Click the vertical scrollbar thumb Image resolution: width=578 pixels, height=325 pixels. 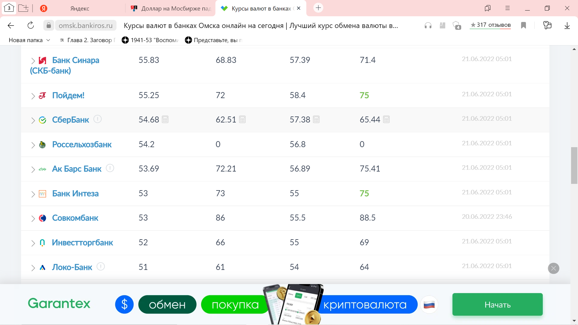(574, 166)
